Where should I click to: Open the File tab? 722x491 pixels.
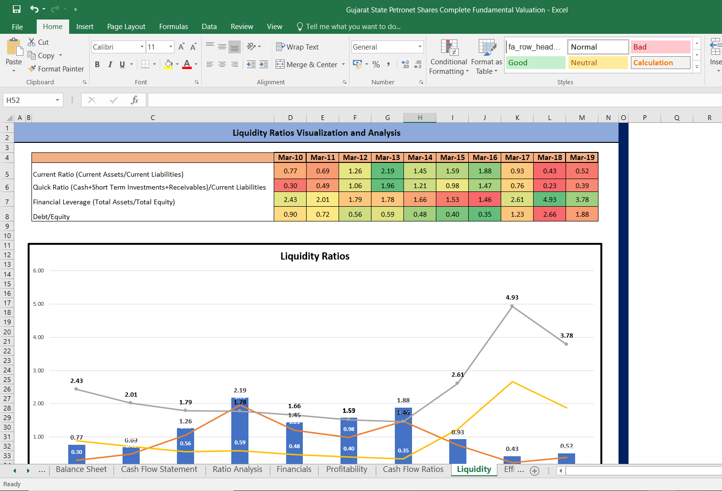(18, 27)
